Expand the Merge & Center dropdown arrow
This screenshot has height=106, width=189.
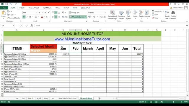pyautogui.click(x=86, y=17)
